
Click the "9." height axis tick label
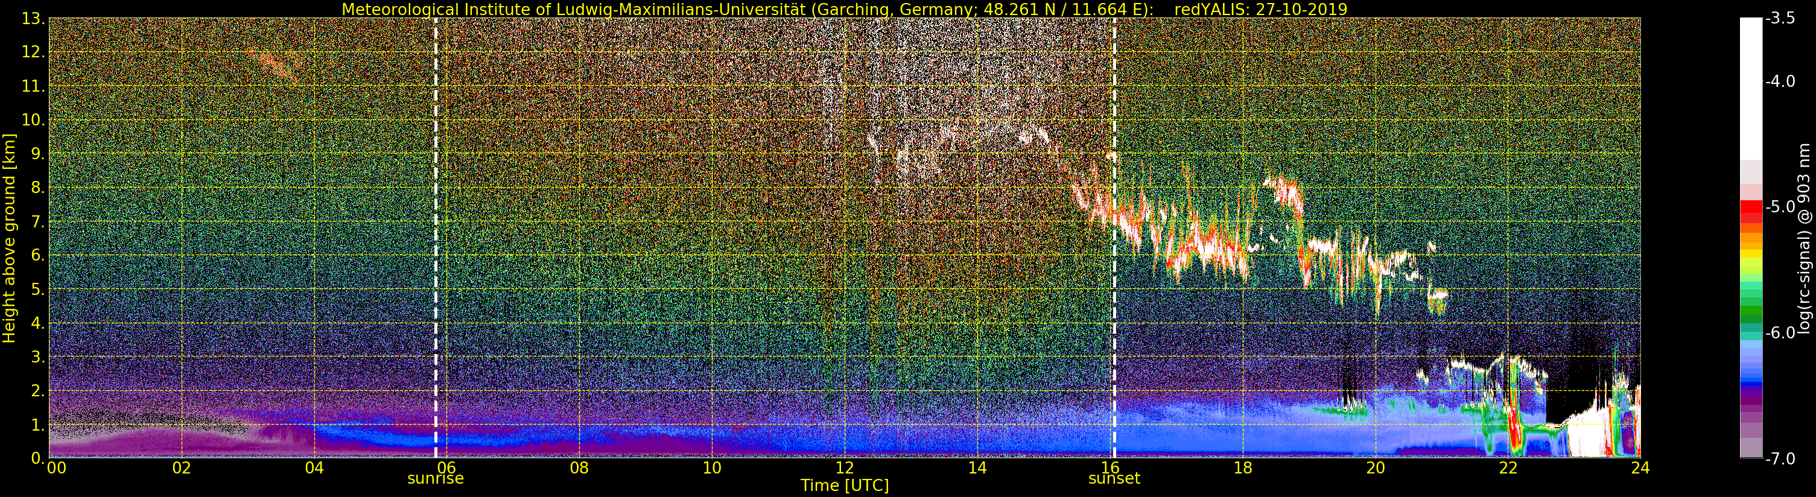tap(37, 154)
